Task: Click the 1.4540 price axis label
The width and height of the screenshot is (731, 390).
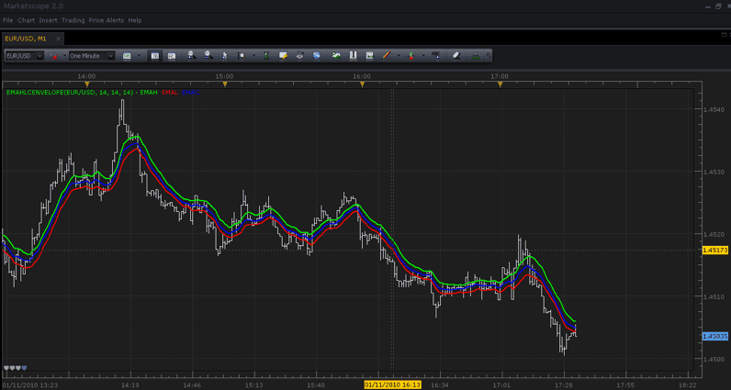Action: click(x=714, y=109)
